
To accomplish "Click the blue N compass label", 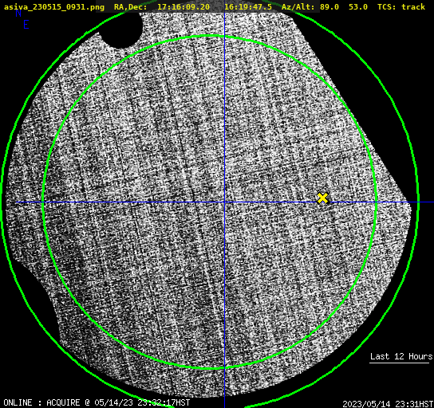I will [x=18, y=14].
